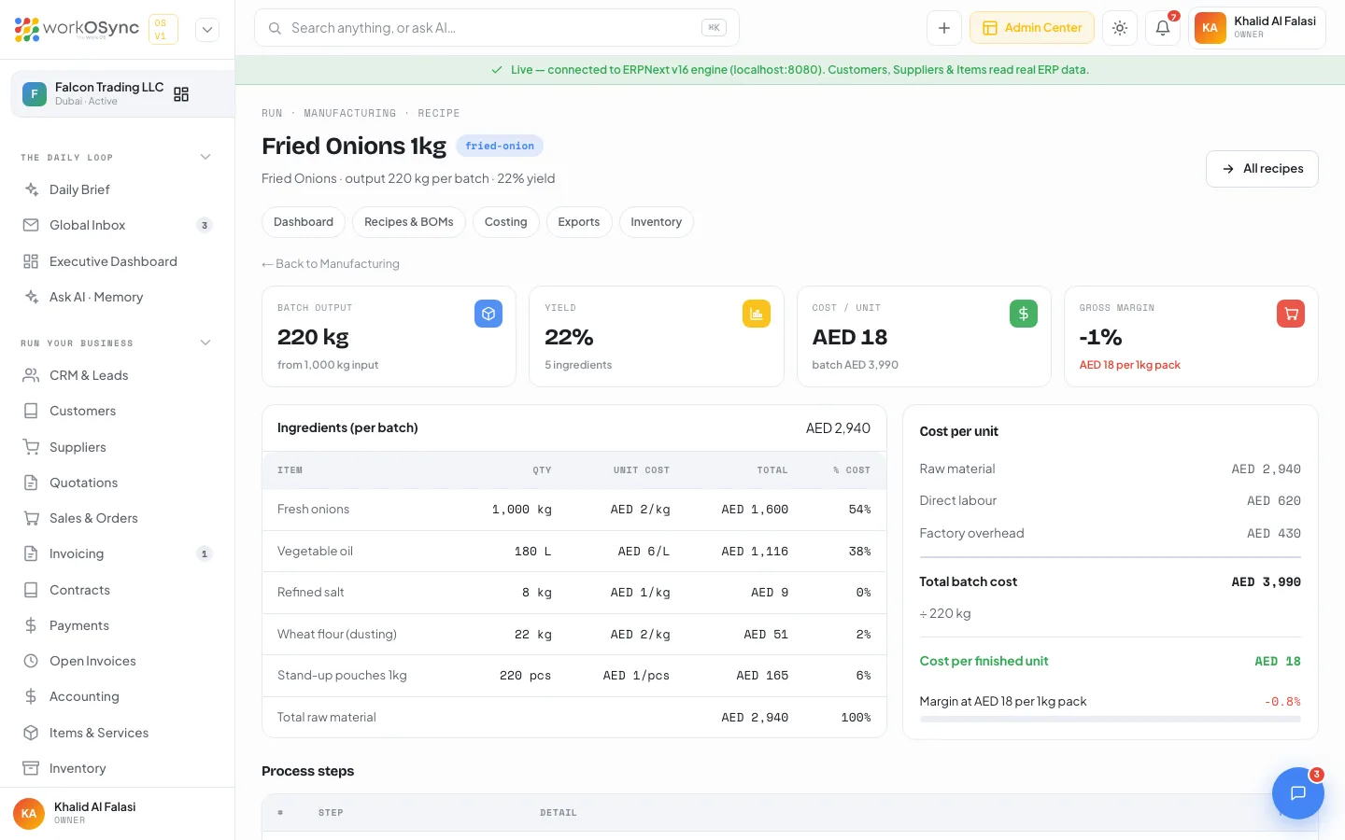Open the notifications bell

click(1163, 28)
